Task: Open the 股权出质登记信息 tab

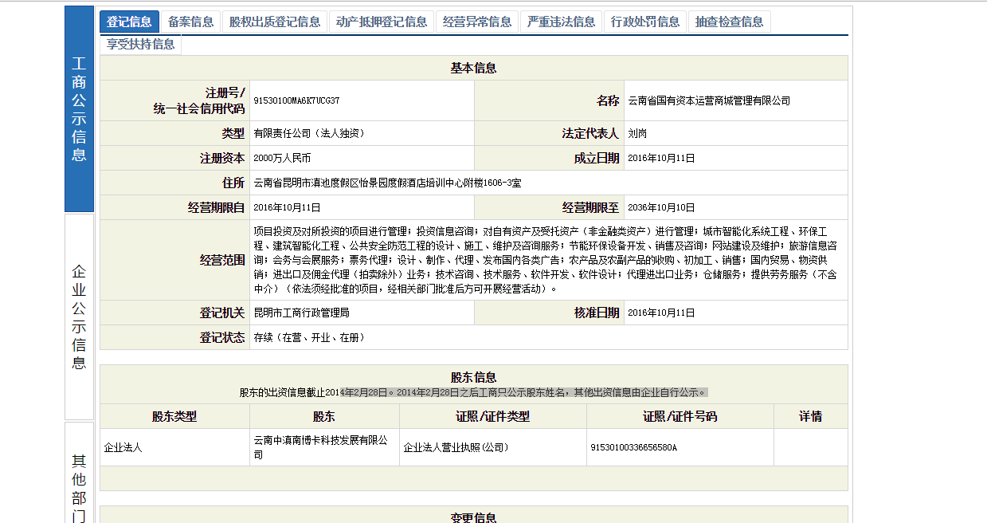Action: 275,22
